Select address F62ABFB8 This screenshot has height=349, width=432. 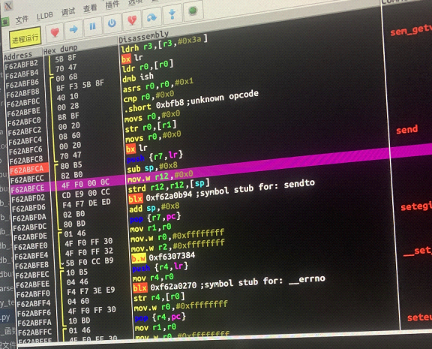point(22,93)
